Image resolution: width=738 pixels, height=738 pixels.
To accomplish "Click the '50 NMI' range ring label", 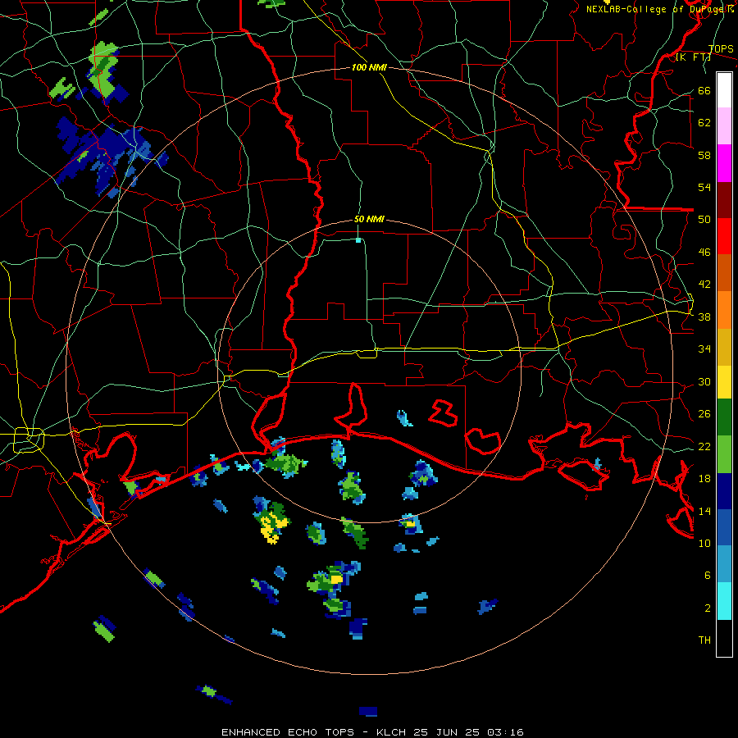I will [369, 219].
